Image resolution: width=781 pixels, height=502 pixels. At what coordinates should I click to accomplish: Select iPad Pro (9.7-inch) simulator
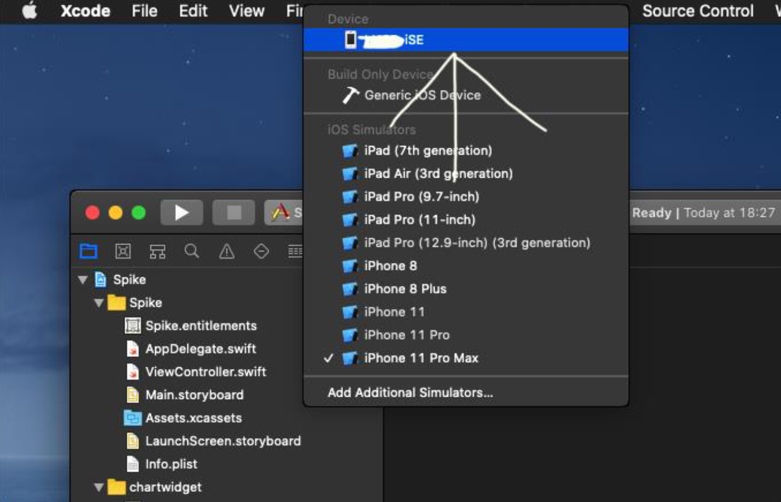point(466,197)
